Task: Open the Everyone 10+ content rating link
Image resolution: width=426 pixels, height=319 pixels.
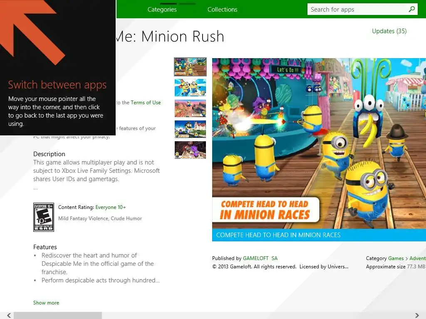Action: (x=111, y=207)
